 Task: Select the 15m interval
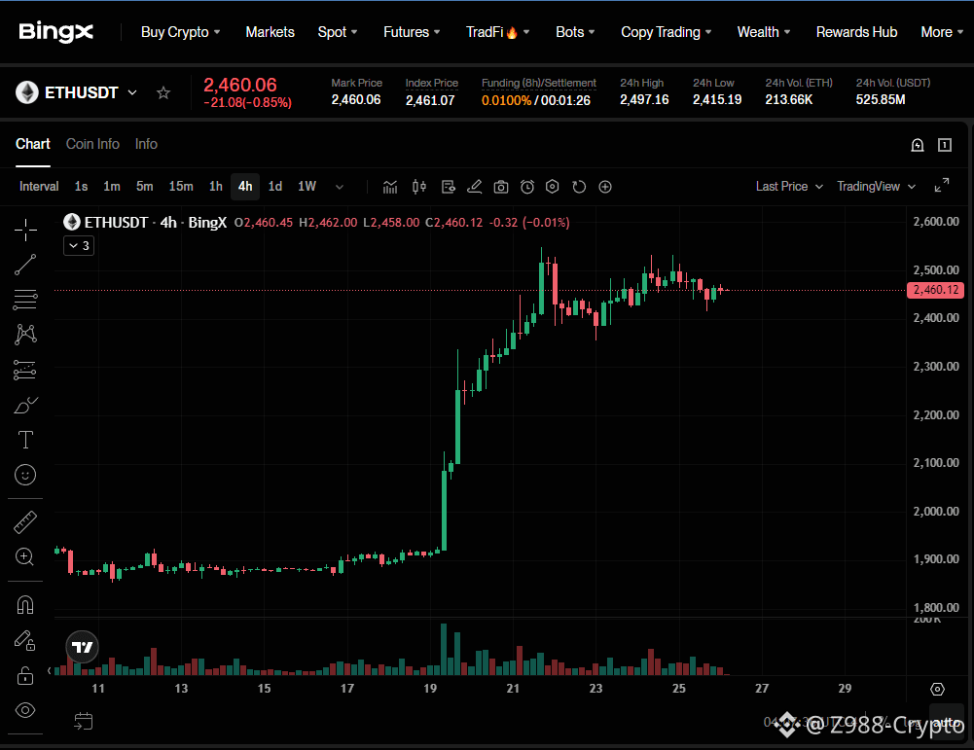[181, 186]
